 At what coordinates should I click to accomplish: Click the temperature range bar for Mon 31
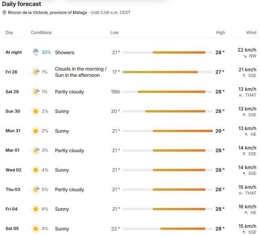(168, 131)
